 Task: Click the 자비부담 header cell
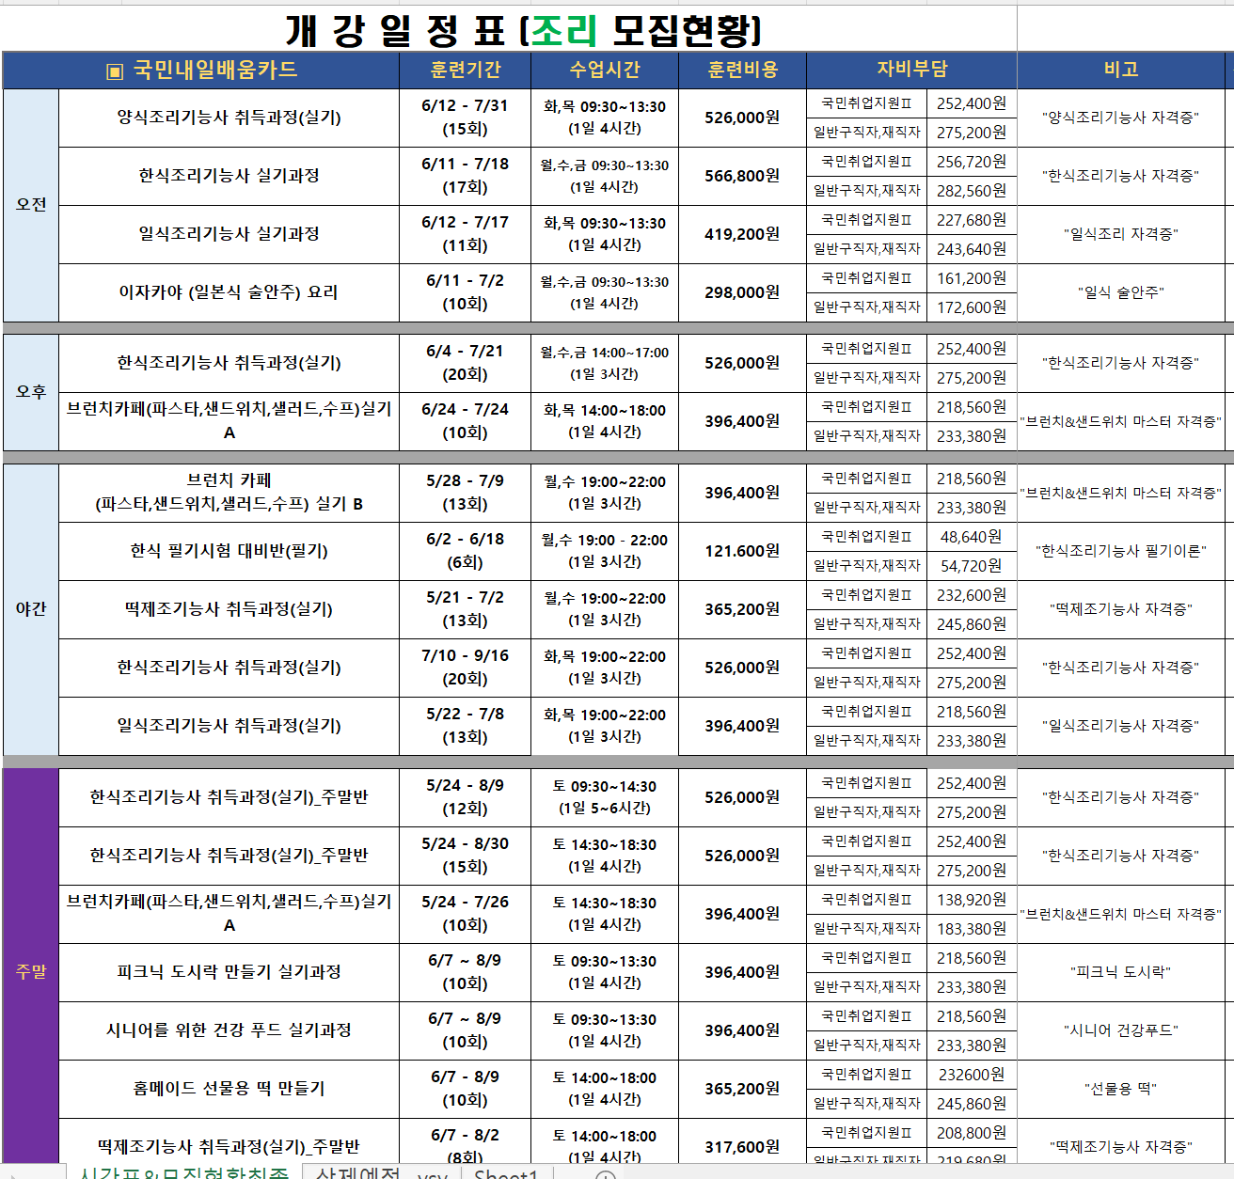[911, 70]
